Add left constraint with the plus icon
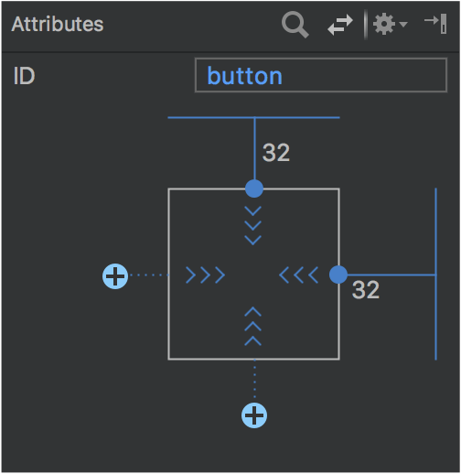The height and width of the screenshot is (474, 461). point(115,276)
